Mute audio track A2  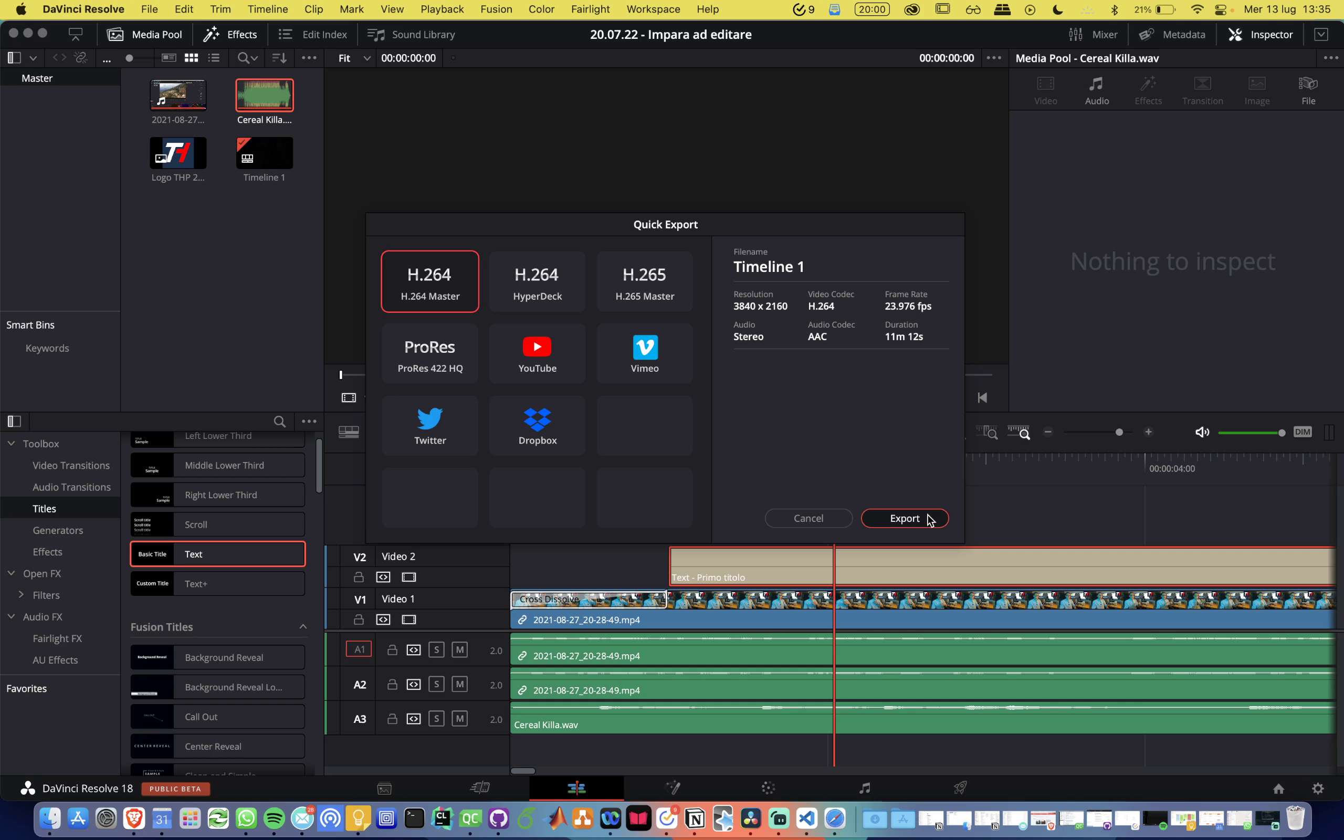point(459,684)
